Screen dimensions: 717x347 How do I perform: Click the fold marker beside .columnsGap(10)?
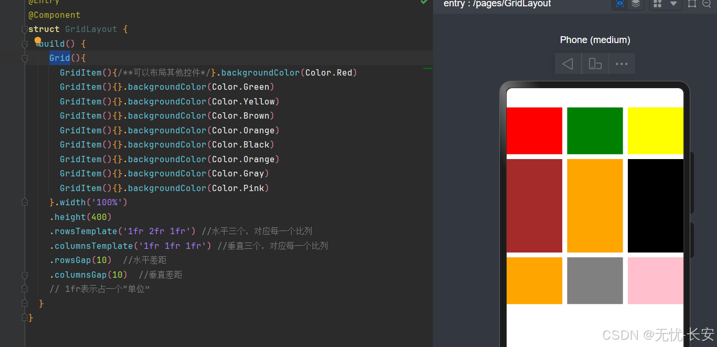25,275
